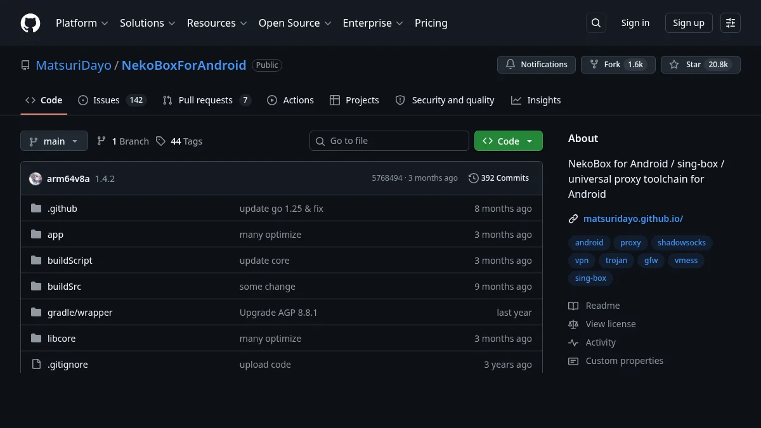This screenshot has width=761, height=428.
Task: Click the repository icon beside MatsuriDayo
Action: (x=25, y=65)
